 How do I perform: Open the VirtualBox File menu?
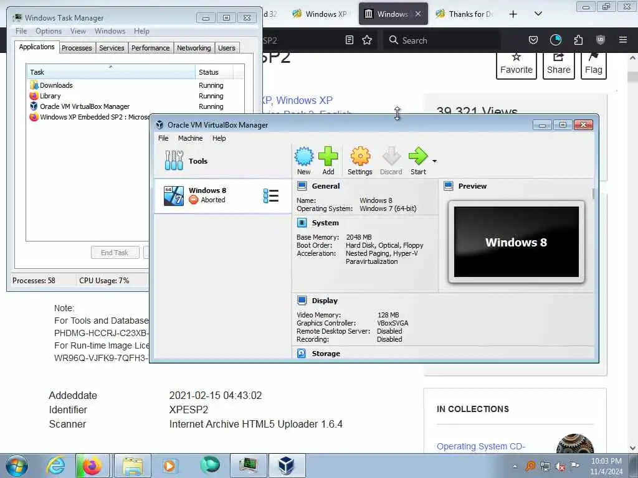(x=163, y=138)
